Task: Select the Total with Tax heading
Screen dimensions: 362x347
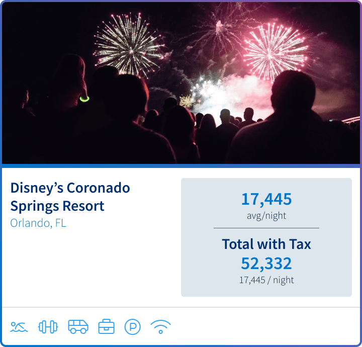Action: (266, 244)
